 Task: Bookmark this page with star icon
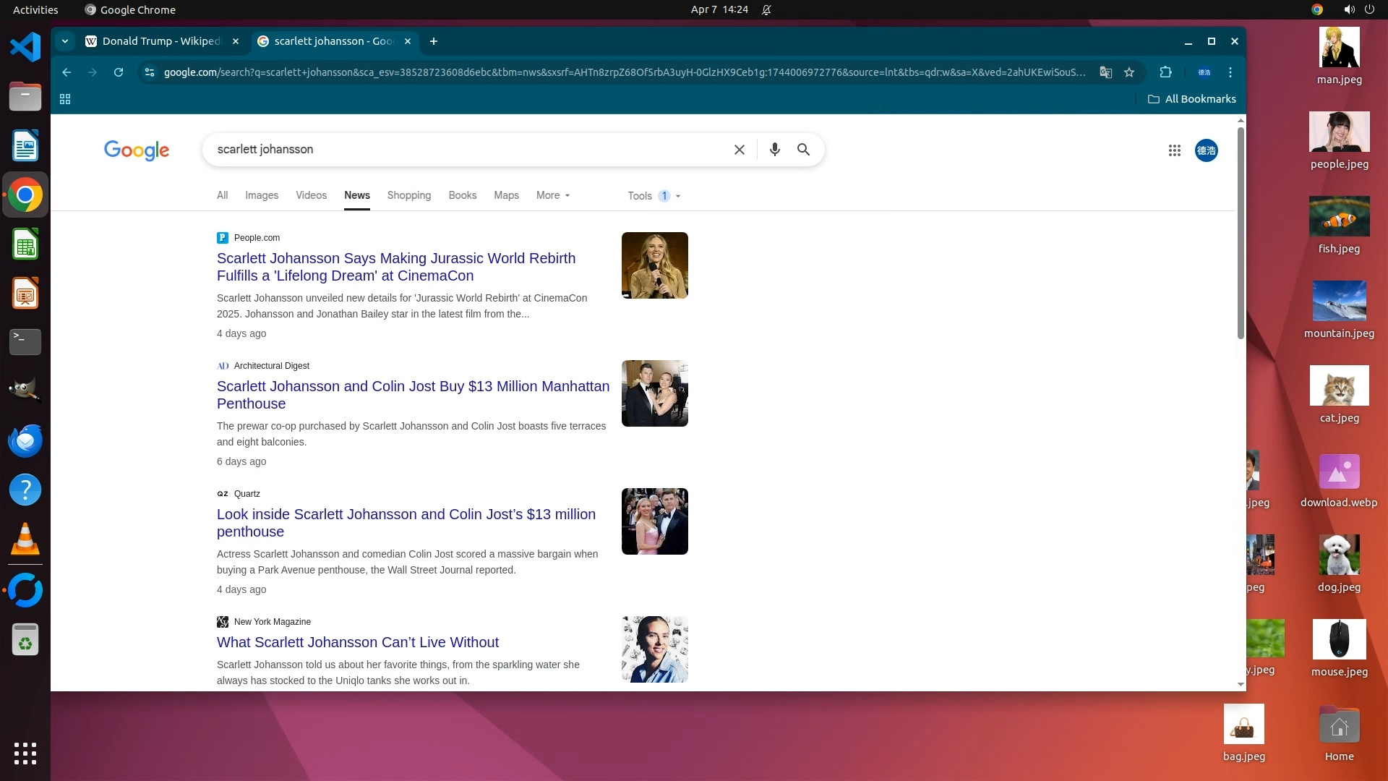(1129, 72)
